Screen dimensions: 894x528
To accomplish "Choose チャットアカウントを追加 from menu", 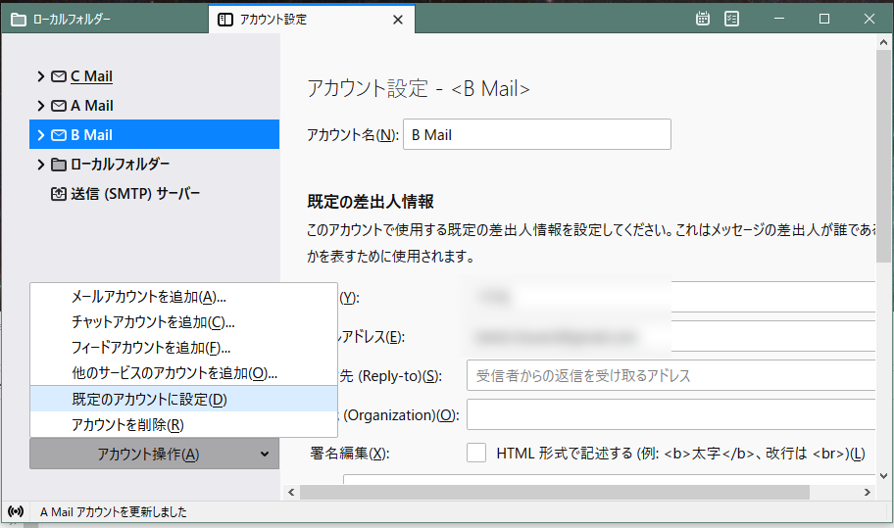I will click(x=183, y=322).
